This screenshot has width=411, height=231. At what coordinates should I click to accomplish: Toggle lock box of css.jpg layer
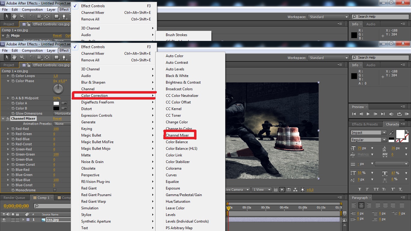tap(17, 220)
